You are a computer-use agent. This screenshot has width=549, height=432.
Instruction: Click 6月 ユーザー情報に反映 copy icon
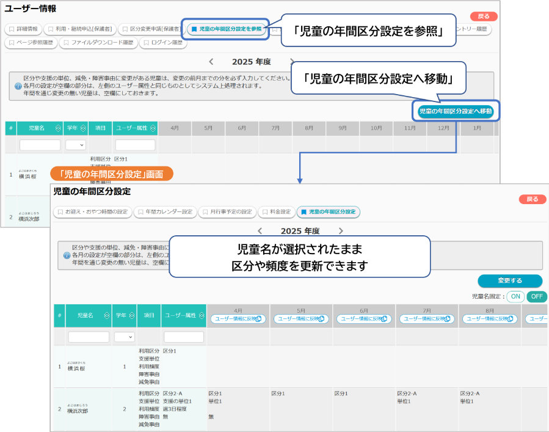tap(385, 319)
